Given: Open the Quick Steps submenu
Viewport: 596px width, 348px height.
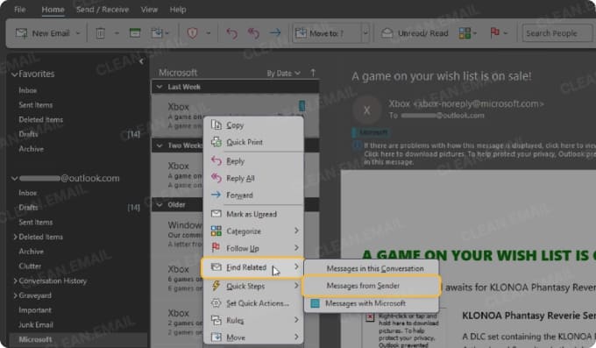Looking at the screenshot, I should pos(253,286).
